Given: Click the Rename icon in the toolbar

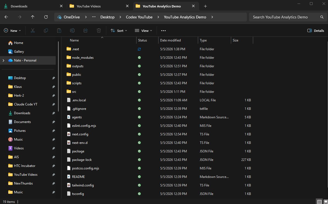Looking at the screenshot, I should [72, 30].
